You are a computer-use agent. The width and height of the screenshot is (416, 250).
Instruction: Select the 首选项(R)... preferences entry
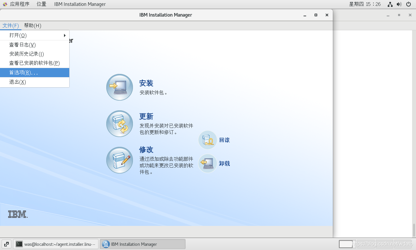(35, 73)
